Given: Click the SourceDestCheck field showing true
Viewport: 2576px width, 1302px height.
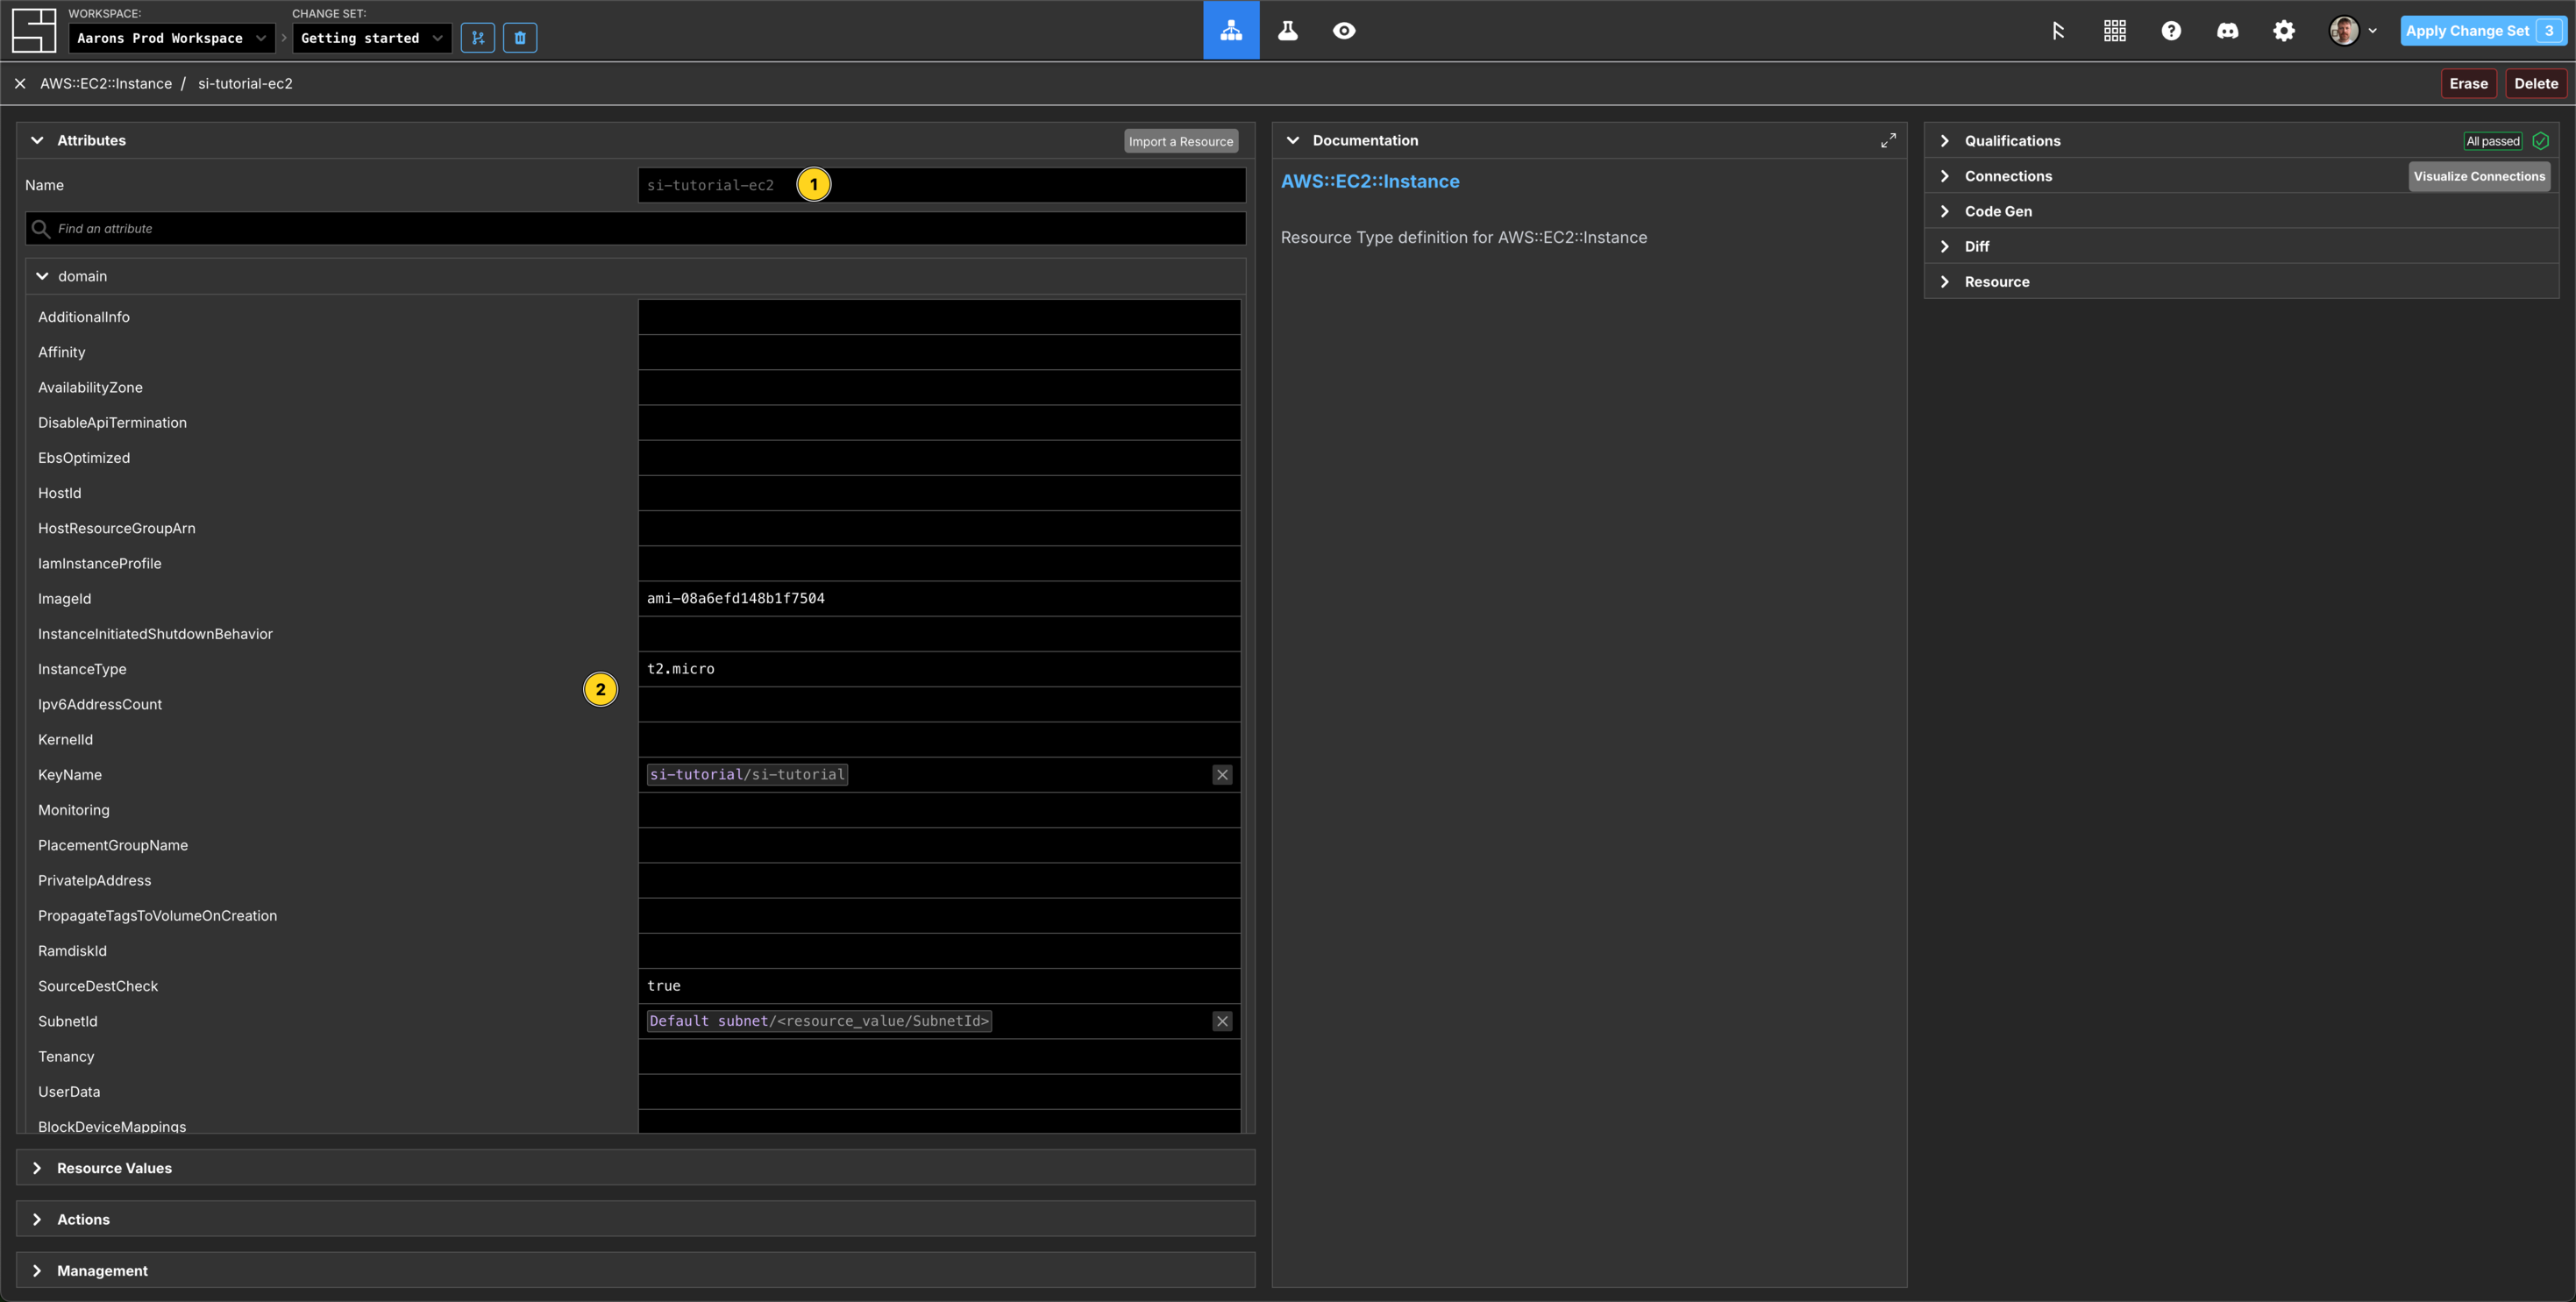Looking at the screenshot, I should click(x=940, y=986).
